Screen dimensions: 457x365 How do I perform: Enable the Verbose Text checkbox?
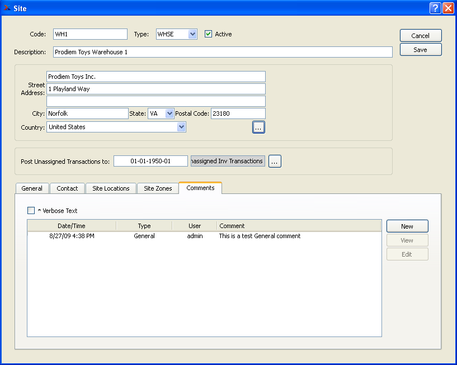[x=31, y=211]
